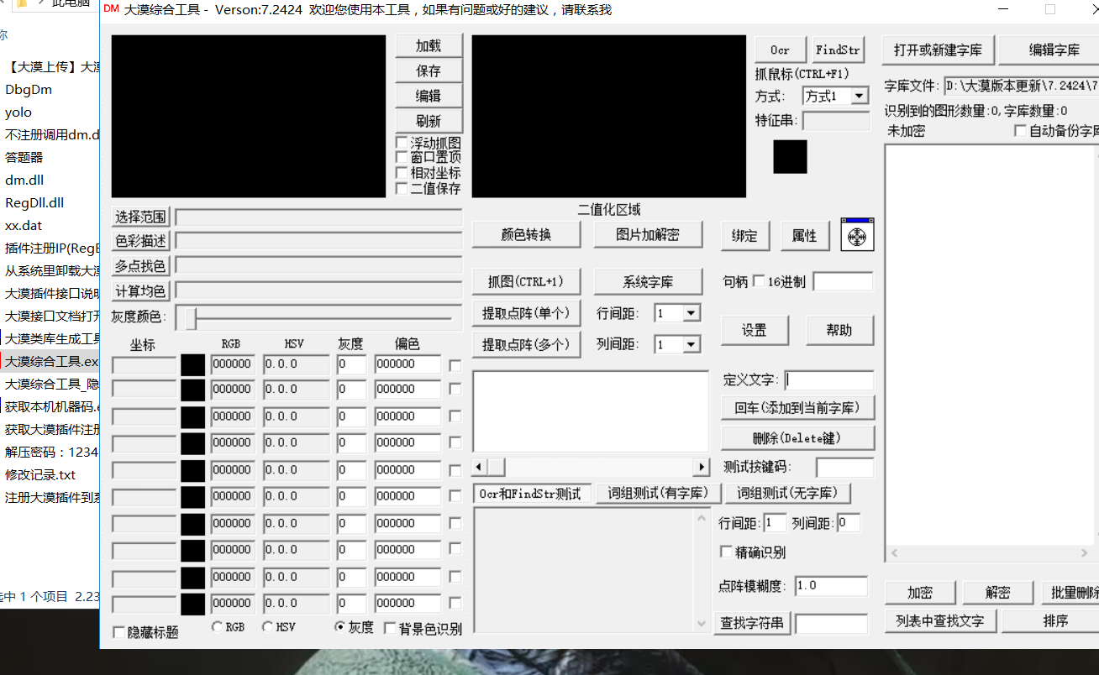Open the 行间距 dropdown next to 提取点阵(单个)
1099x675 pixels.
[x=691, y=313]
